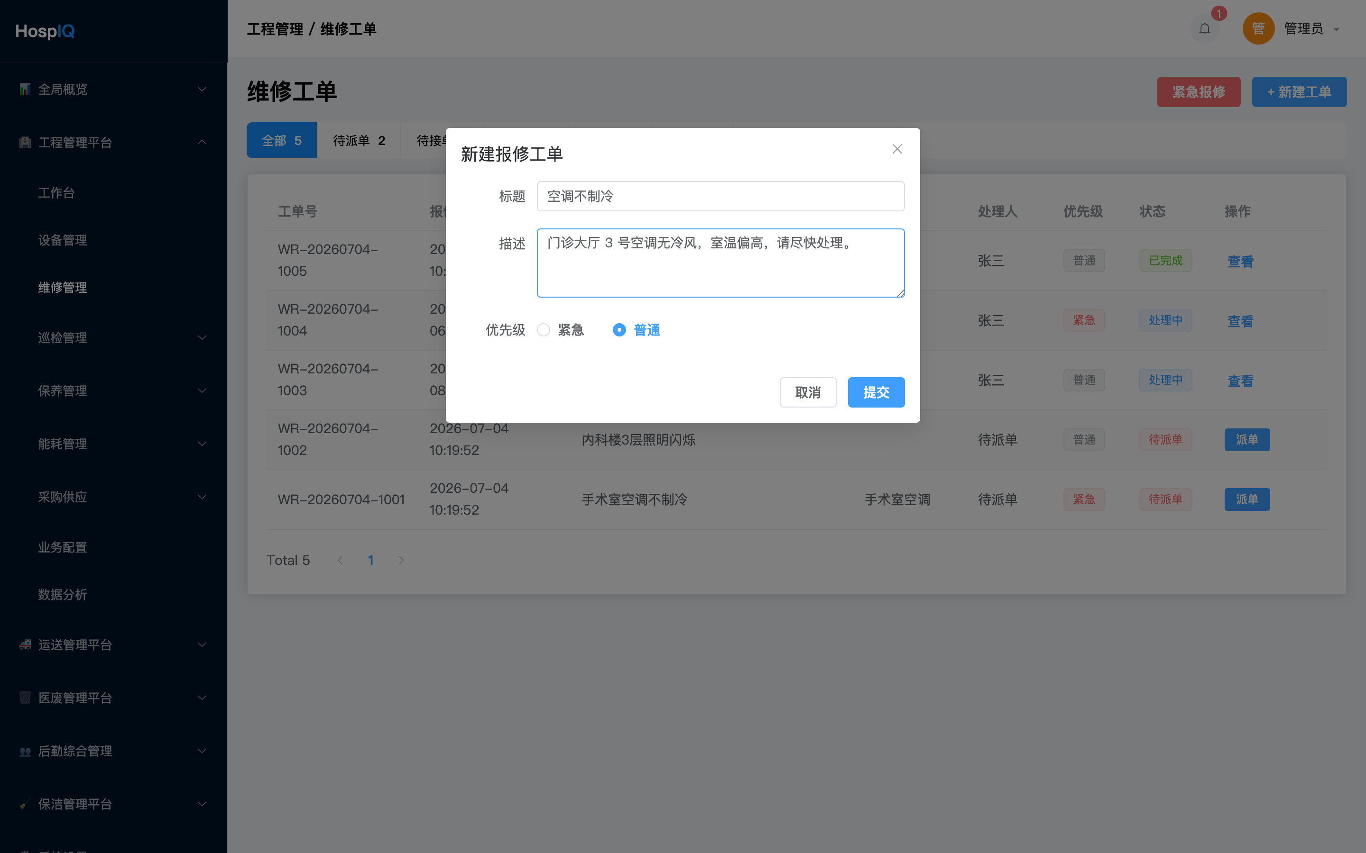Image resolution: width=1366 pixels, height=853 pixels.
Task: Click the 处理中 tag in row 1003
Action: point(1165,380)
